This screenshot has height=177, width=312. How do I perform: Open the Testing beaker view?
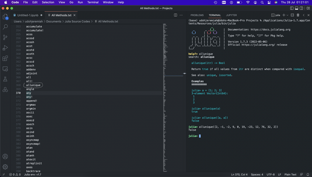point(5,79)
